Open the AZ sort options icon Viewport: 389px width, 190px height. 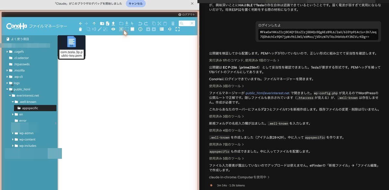point(170,29)
